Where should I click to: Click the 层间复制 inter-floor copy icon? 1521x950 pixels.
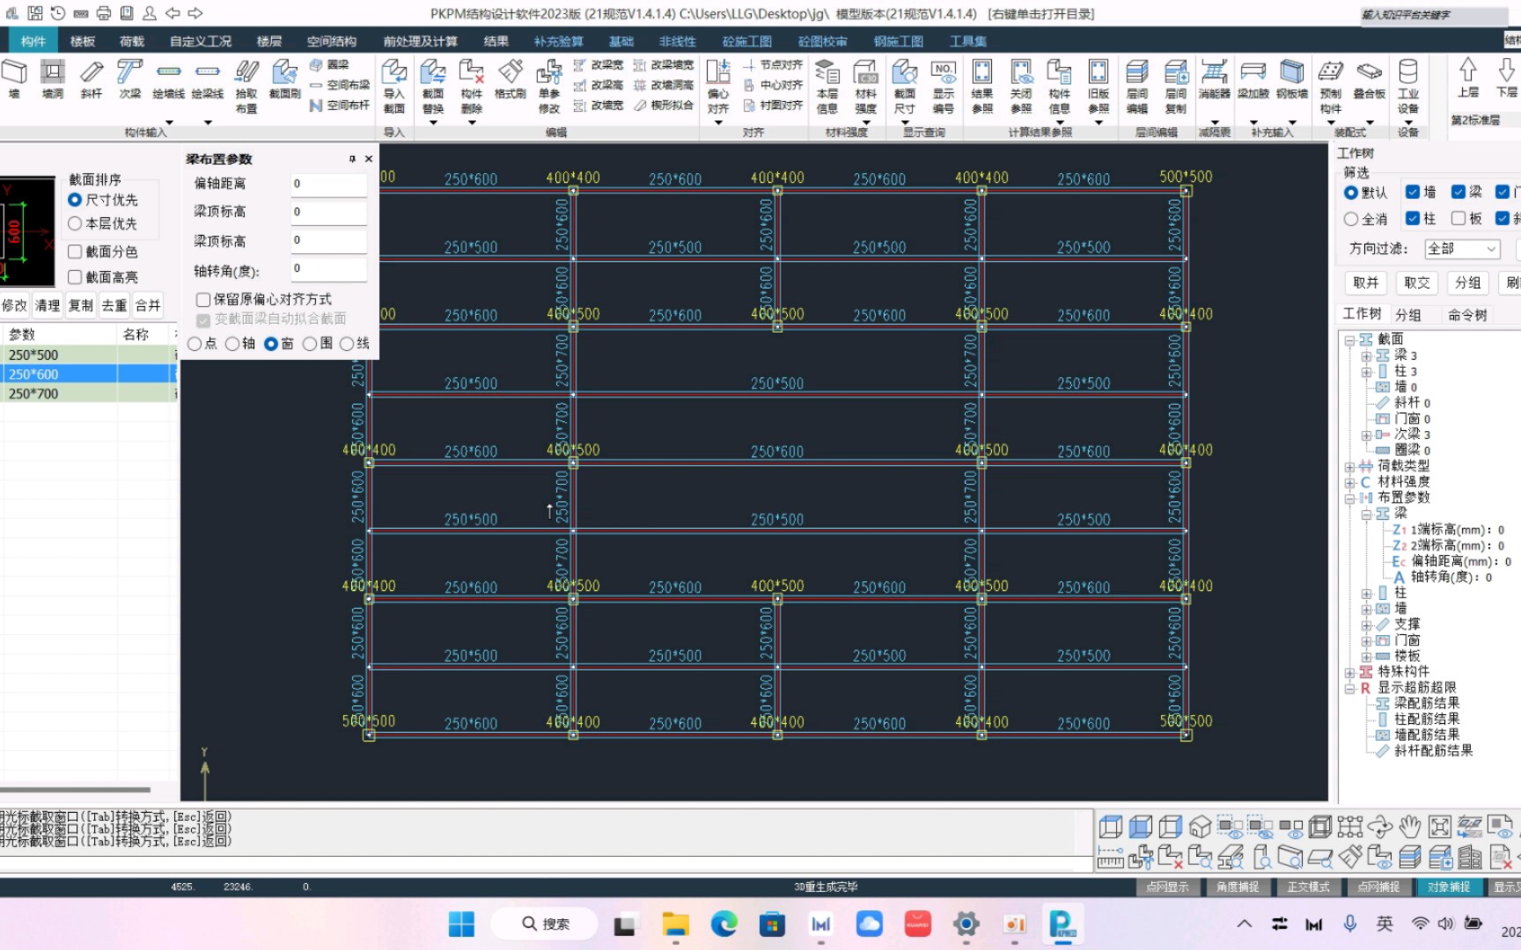[x=1175, y=84]
